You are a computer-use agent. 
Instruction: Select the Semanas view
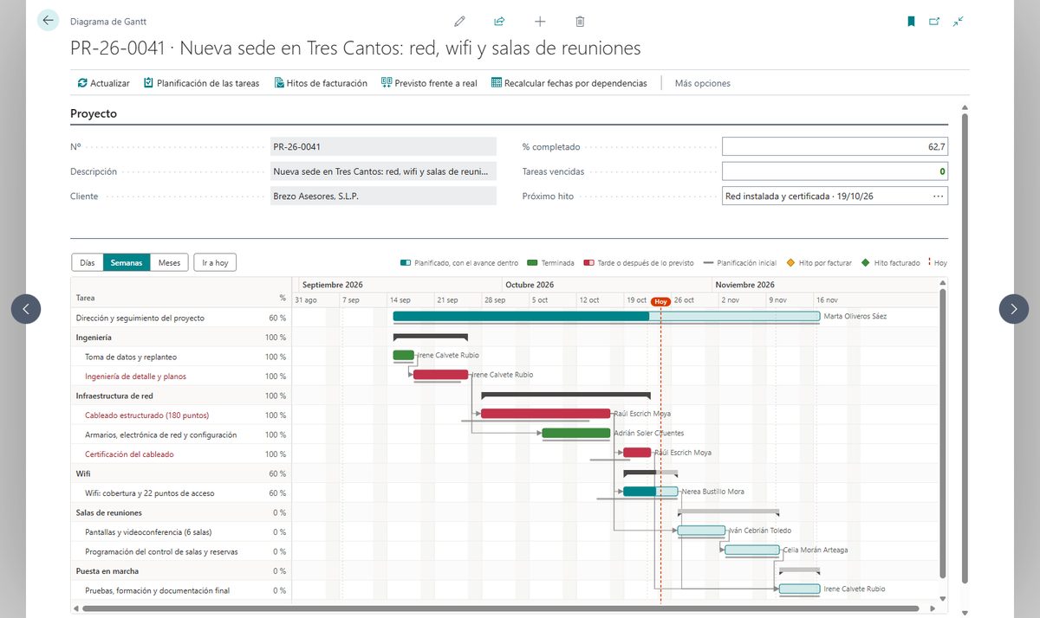[x=127, y=262]
